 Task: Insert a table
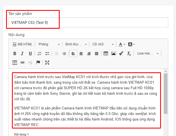(x=105, y=53)
